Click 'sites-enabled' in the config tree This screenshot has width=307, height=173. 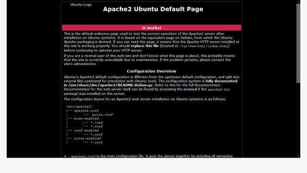click(87, 138)
